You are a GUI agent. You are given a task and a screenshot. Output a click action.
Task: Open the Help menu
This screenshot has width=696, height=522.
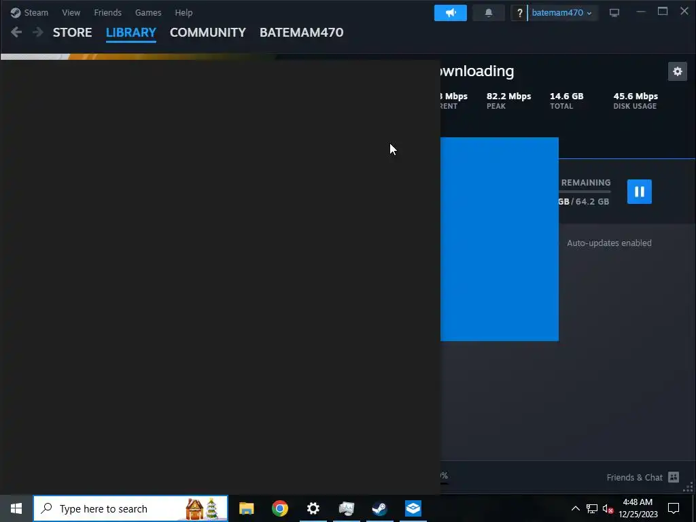(x=184, y=12)
